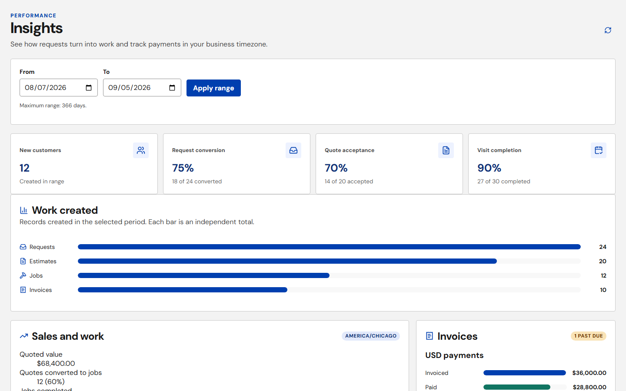The height and width of the screenshot is (391, 626).
Task: Click the text '18 of 24 converted'
Action: 197,182
